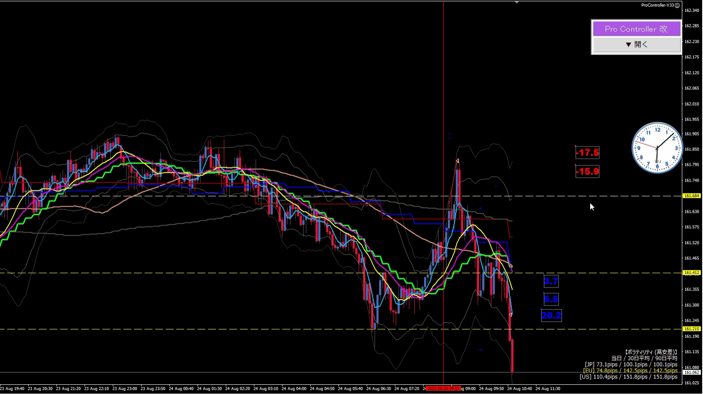The width and height of the screenshot is (703, 394).
Task: Click the ボラティリティ (高安差) heading text
Action: (651, 352)
